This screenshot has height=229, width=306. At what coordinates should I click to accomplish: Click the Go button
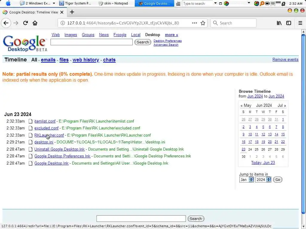[278, 180]
